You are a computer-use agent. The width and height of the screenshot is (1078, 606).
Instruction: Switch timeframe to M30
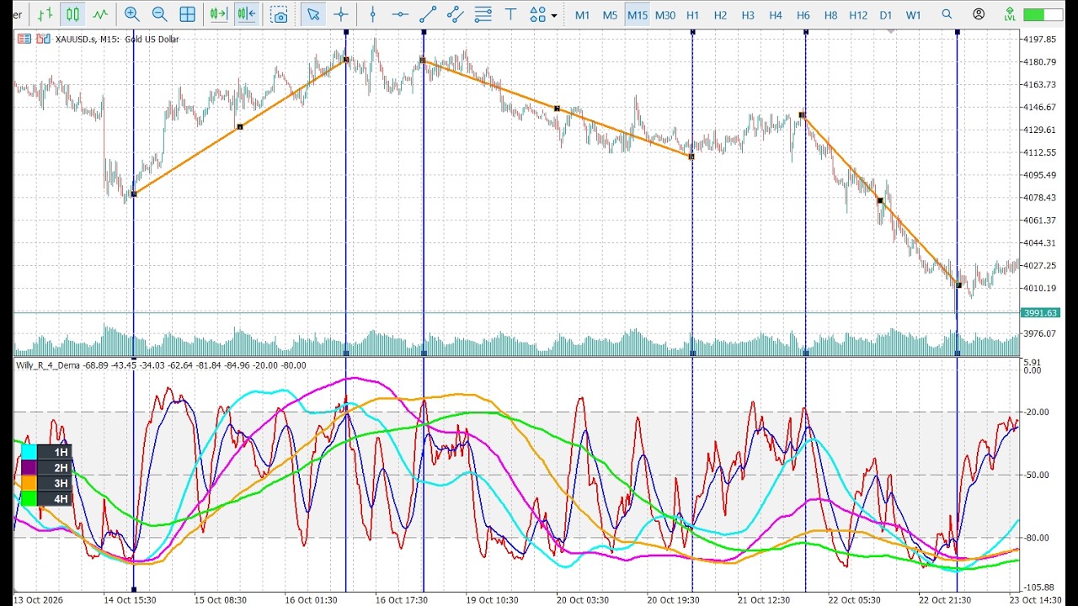click(x=665, y=15)
